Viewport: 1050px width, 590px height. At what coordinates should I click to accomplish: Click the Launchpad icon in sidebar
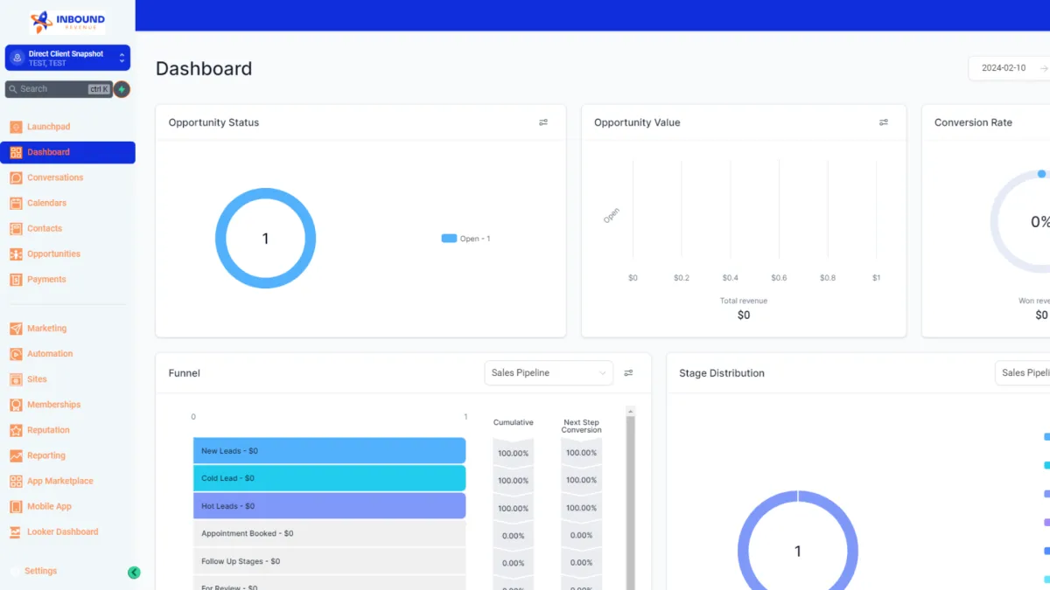(x=16, y=127)
